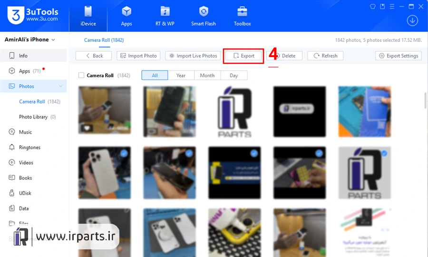Open the RT & WP section

pos(165,16)
